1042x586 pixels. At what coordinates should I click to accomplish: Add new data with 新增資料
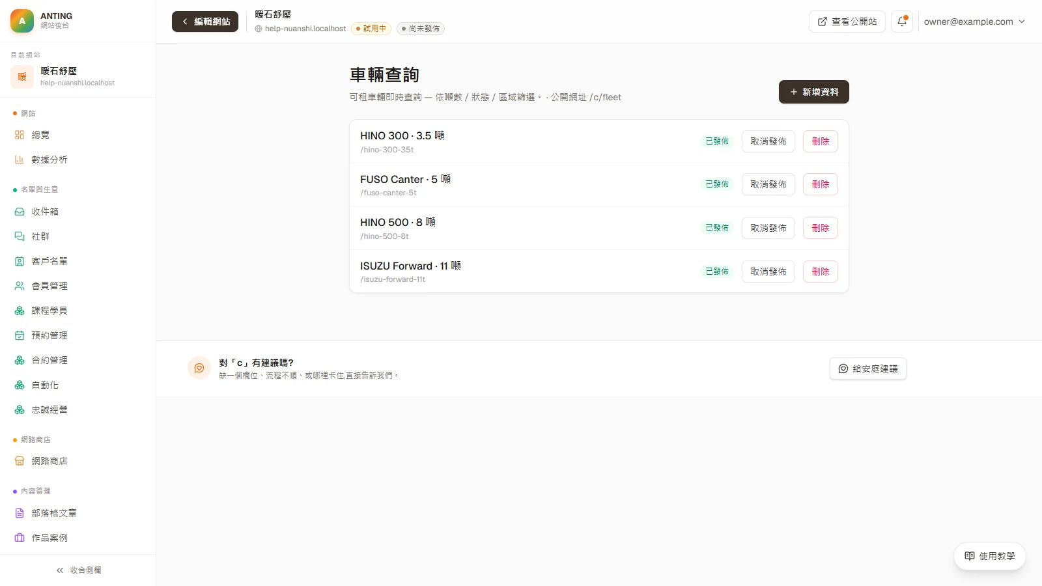pyautogui.click(x=814, y=92)
